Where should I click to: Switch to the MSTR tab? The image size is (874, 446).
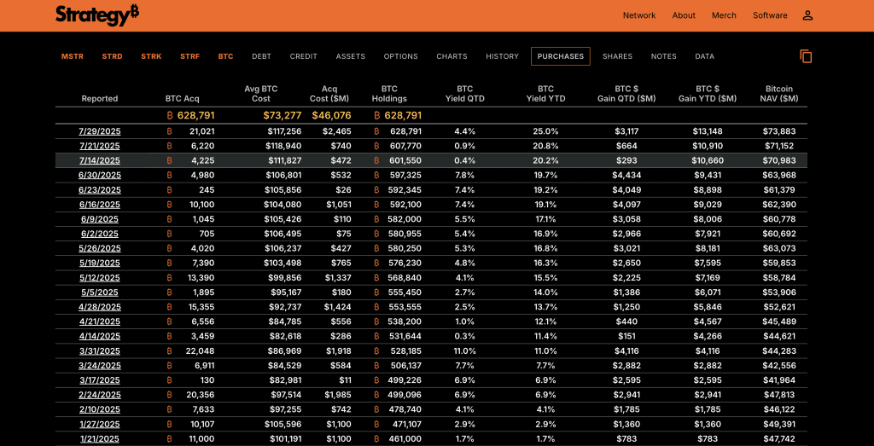click(73, 56)
